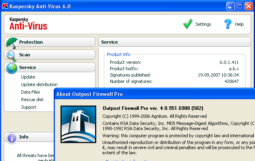
Task: Click the Outpost Firewall Pro ver. 4.0.951.6908 text
Action: coord(153,108)
